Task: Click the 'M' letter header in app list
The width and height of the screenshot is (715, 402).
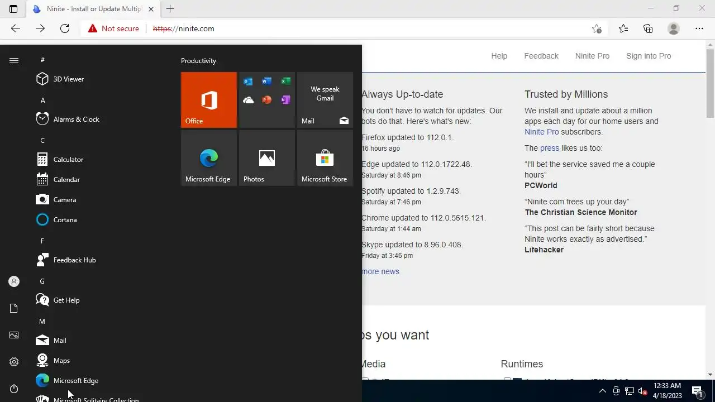Action: [42, 322]
